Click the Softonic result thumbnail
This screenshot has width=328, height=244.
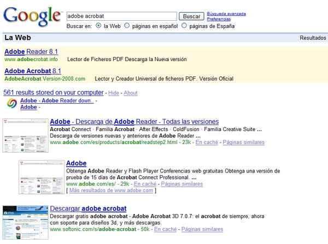tap(26, 222)
